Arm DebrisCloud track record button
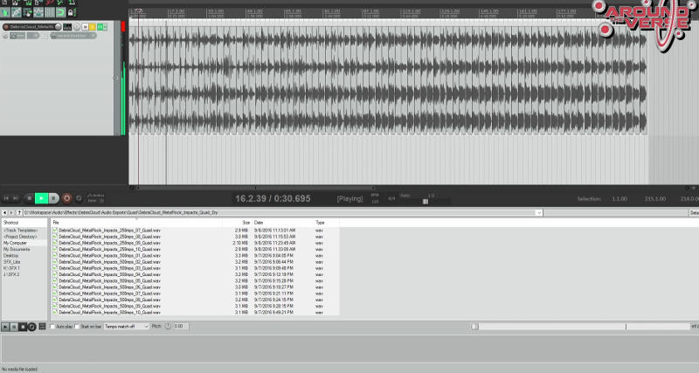 point(6,27)
